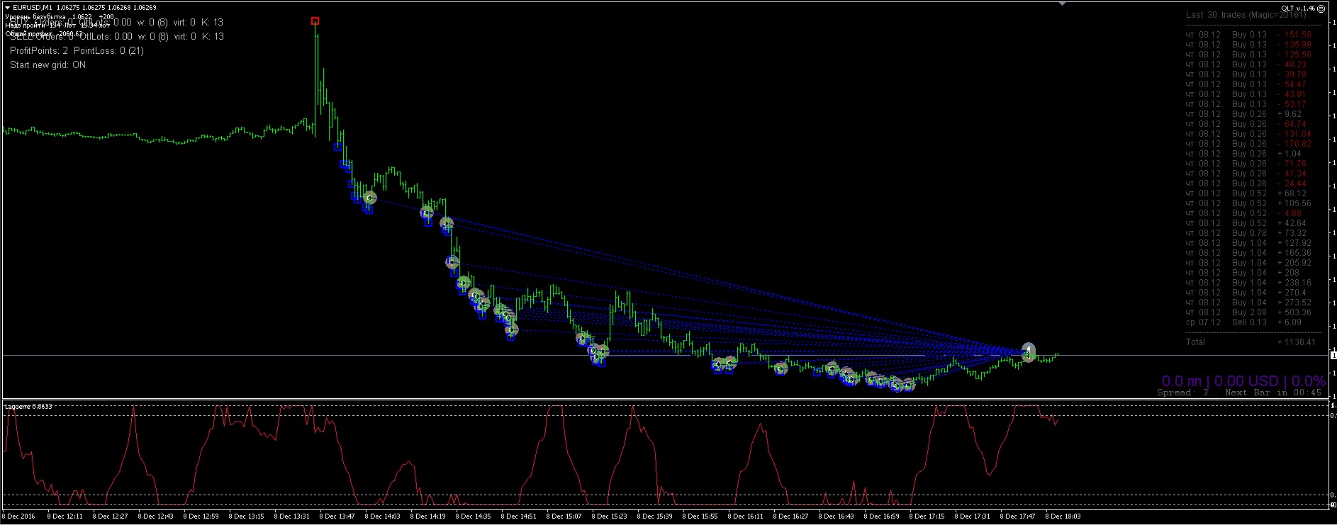Viewport: 1337px width, 525px height.
Task: Click the '8 Dec 14:51' time axis label
Action: click(519, 516)
